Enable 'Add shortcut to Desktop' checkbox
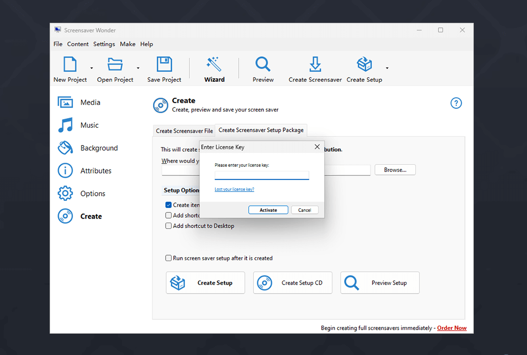The image size is (527, 355). coord(168,226)
